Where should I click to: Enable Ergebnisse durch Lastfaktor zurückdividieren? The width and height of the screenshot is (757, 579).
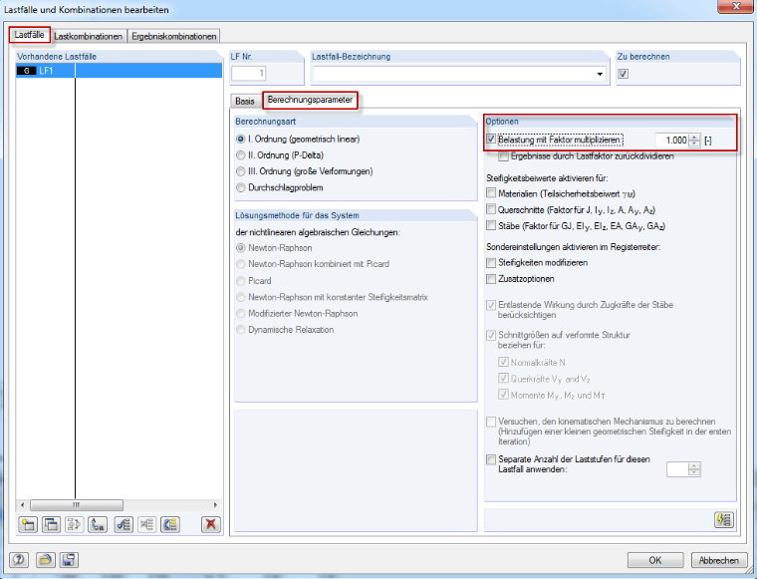(x=504, y=156)
